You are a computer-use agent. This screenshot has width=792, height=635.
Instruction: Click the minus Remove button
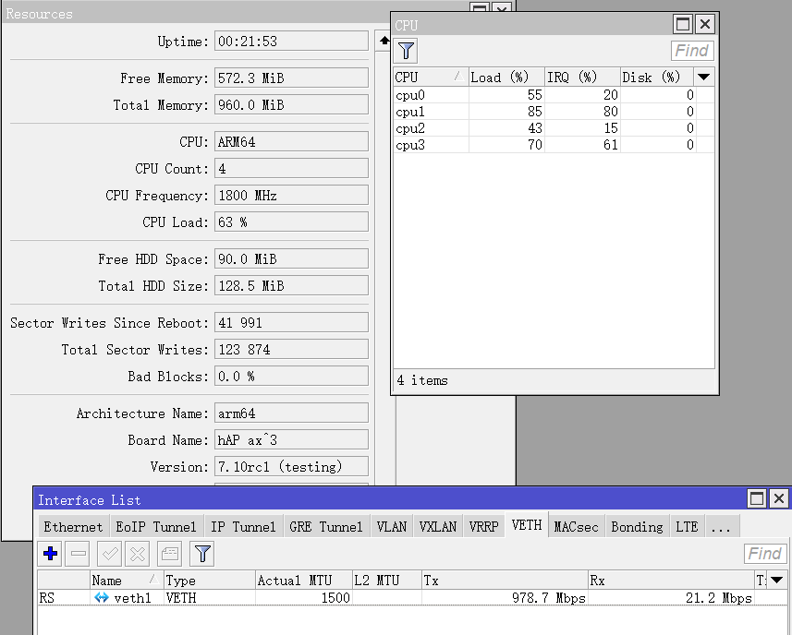tap(79, 554)
